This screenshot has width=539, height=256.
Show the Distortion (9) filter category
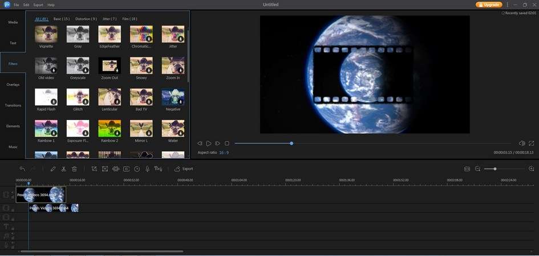[86, 19]
